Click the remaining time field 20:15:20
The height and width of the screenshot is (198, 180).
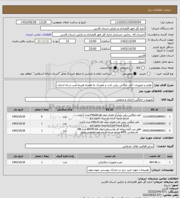point(43,41)
